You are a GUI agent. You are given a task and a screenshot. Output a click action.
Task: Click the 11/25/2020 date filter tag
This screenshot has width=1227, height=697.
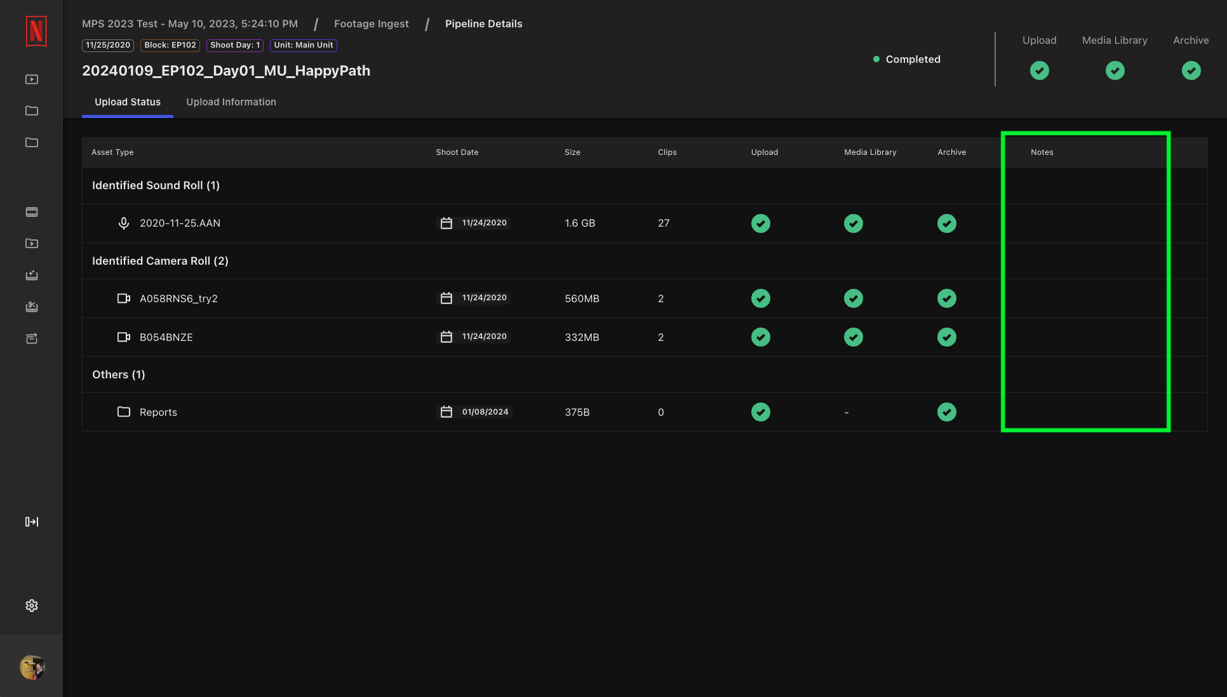pyautogui.click(x=107, y=44)
